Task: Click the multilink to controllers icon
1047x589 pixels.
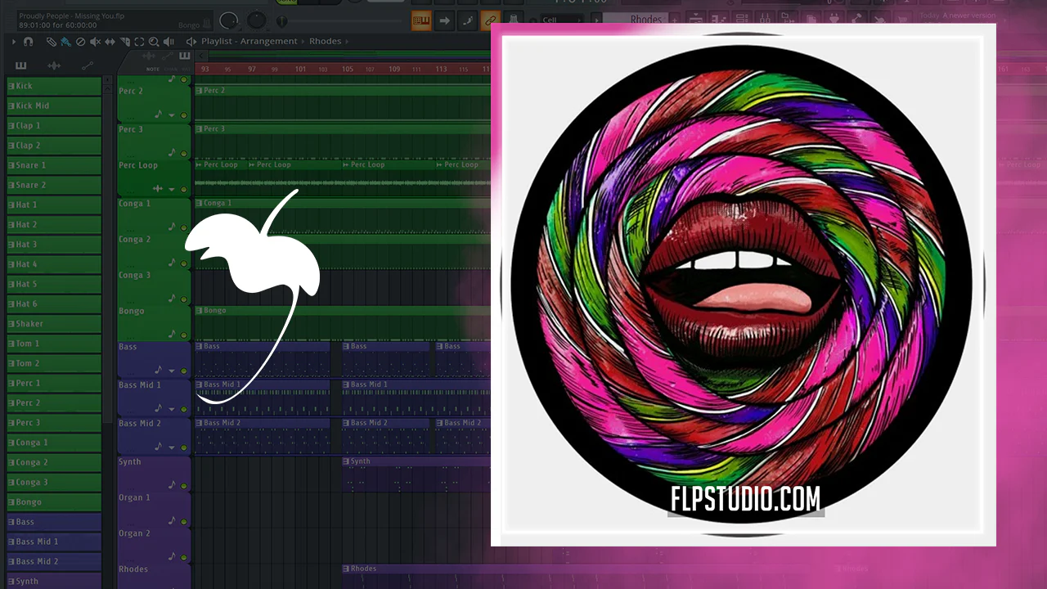Action: 491,20
